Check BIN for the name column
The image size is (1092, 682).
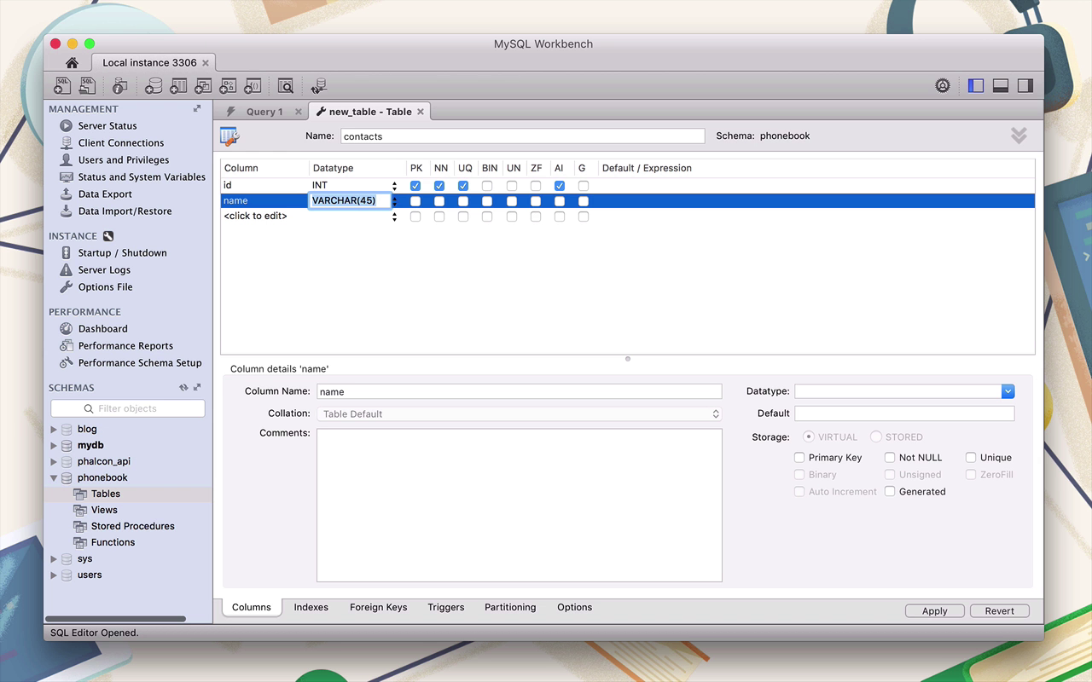click(487, 201)
